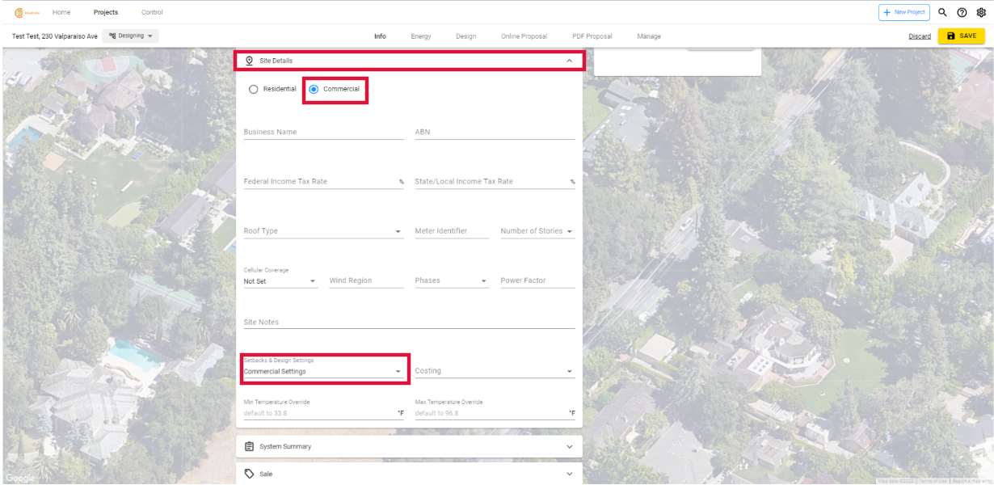Select the Residential radio button
The height and width of the screenshot is (485, 994).
point(254,89)
